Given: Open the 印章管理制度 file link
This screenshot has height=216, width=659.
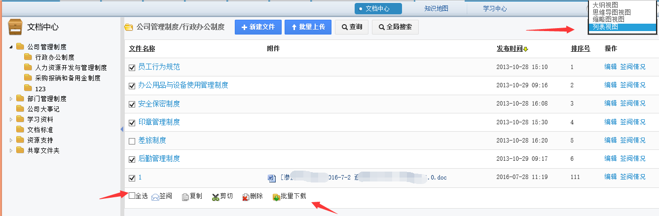Looking at the screenshot, I should (159, 122).
